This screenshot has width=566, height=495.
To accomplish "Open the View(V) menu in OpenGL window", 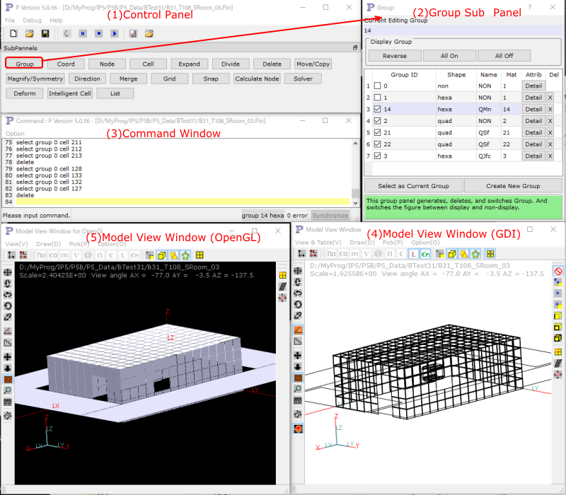I will [16, 243].
